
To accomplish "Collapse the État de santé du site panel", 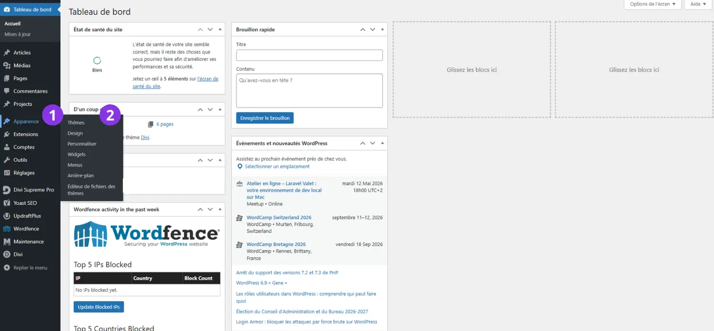I will click(220, 30).
